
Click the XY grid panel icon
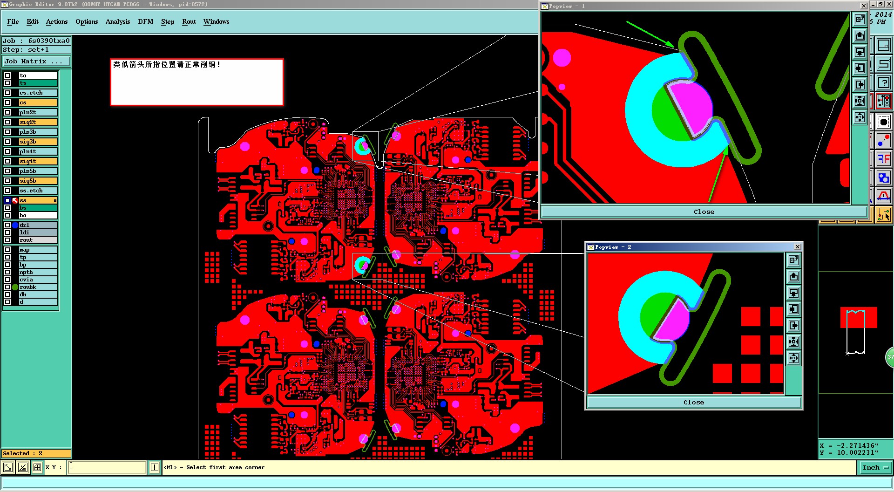coord(883,45)
